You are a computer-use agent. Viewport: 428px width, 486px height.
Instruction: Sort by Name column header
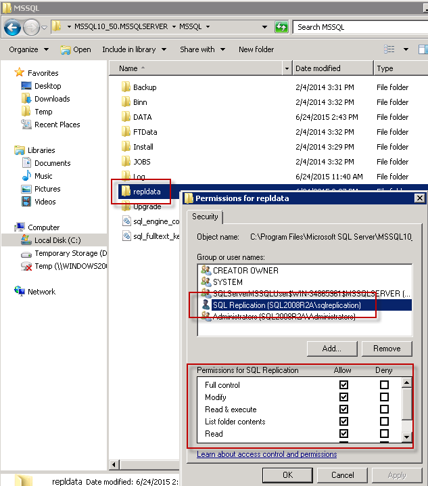[196, 68]
